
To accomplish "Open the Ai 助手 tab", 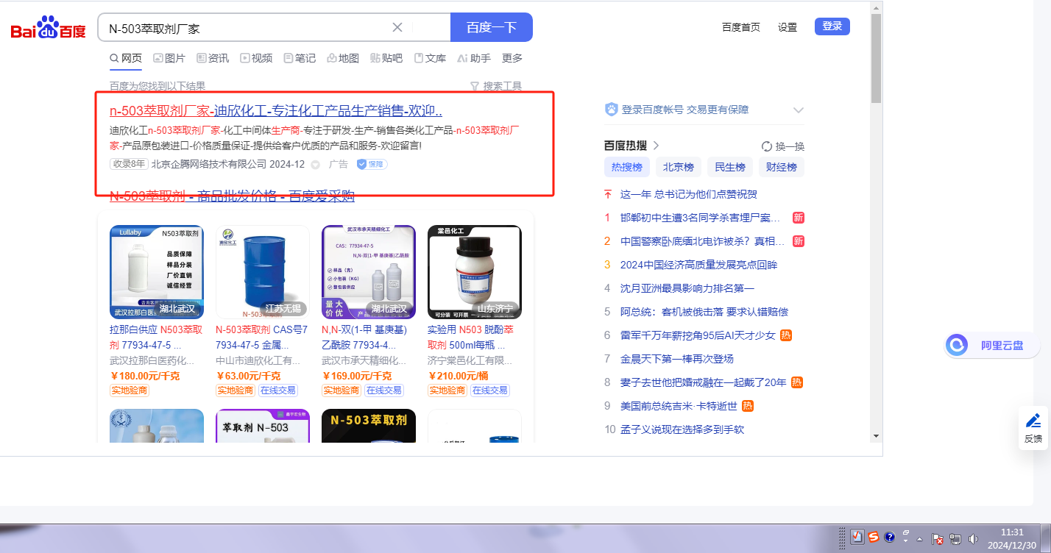I will point(473,58).
